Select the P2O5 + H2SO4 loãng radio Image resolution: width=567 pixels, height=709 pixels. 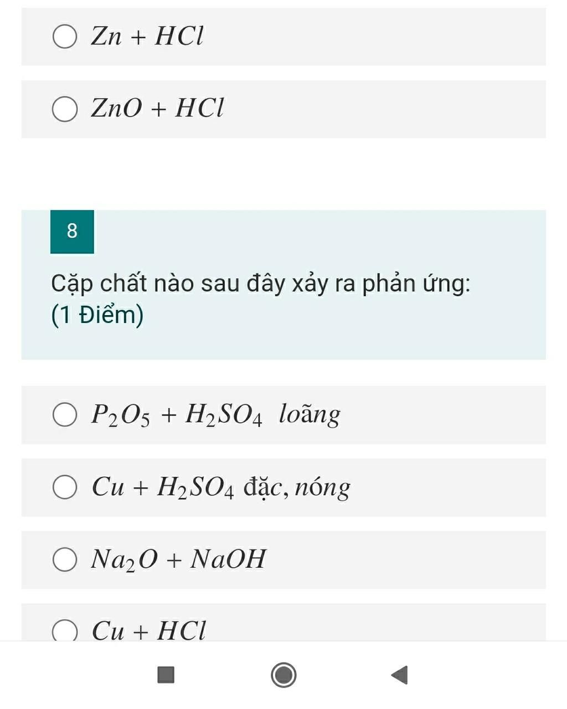pyautogui.click(x=65, y=415)
